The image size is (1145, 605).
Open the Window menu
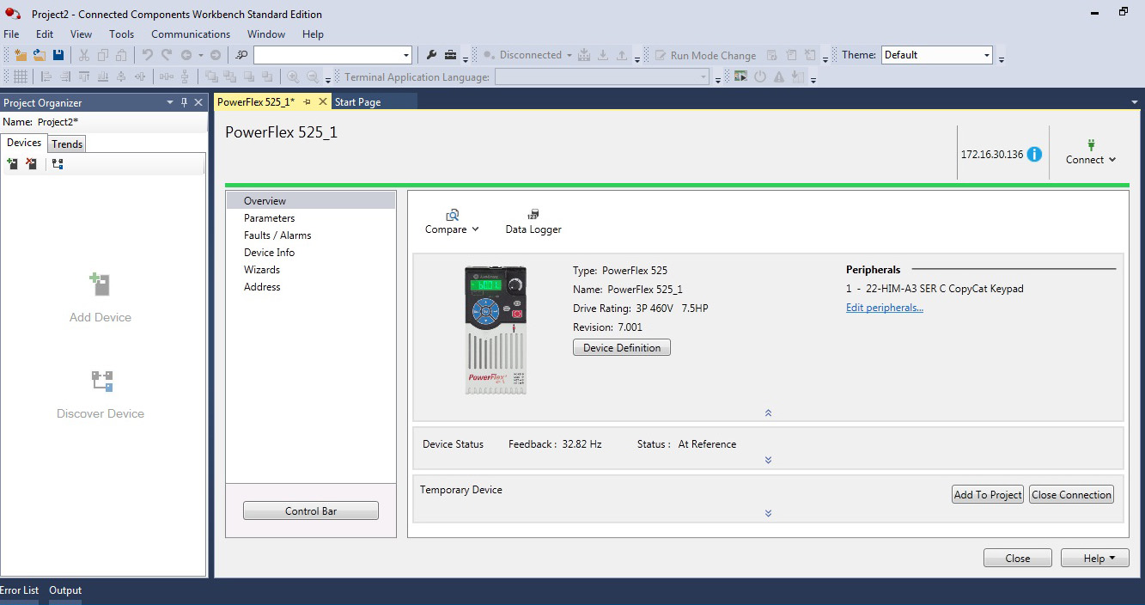coord(266,34)
